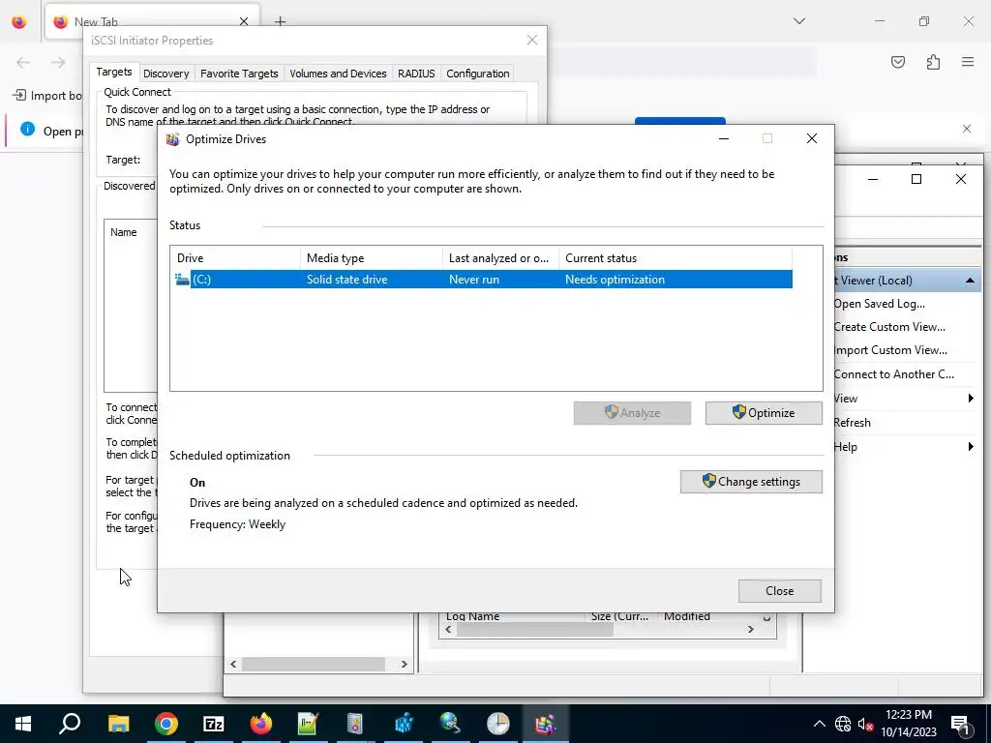Close the Optimize Drives dialog with the Close button
The width and height of the screenshot is (991, 743).
(779, 591)
